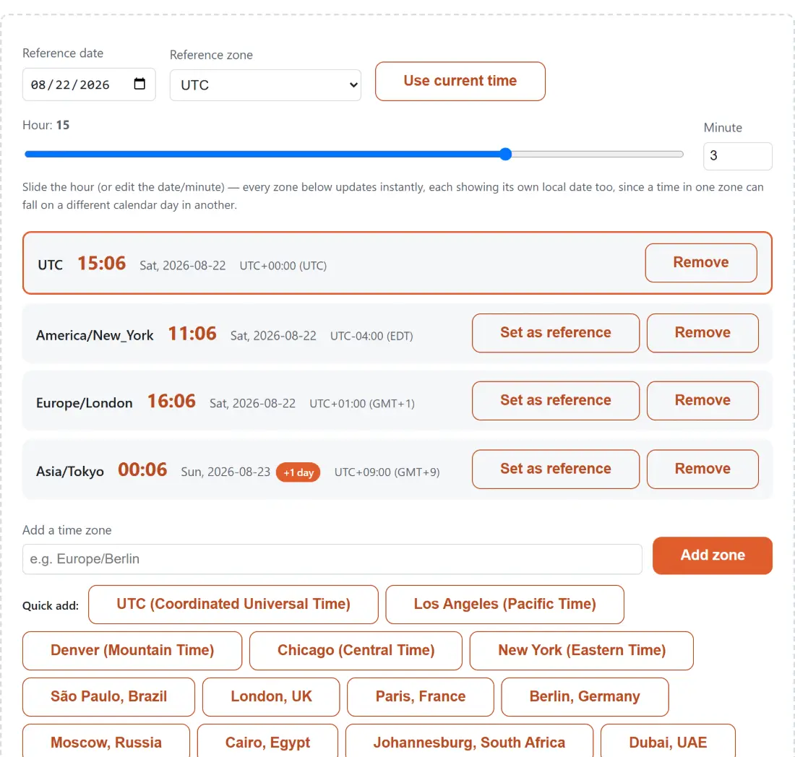Quick add Paris, France zone

(x=421, y=696)
